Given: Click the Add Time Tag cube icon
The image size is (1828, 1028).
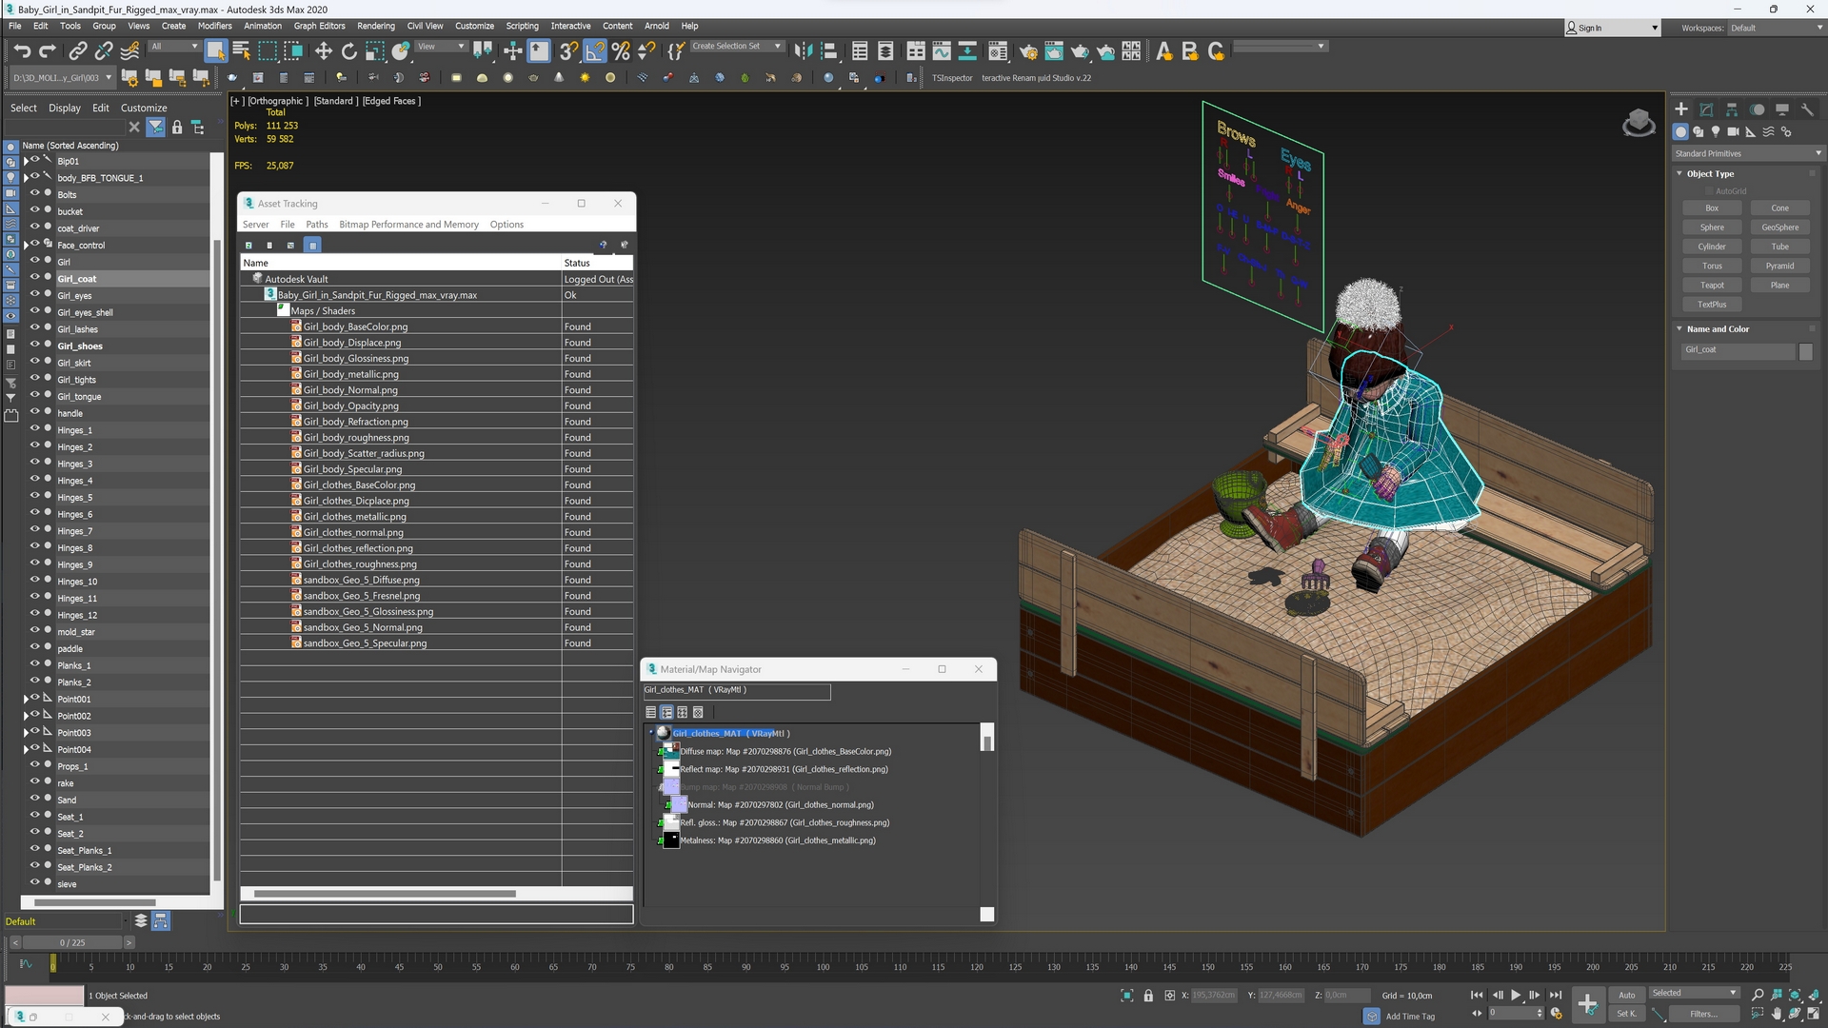Looking at the screenshot, I should (x=1372, y=1017).
